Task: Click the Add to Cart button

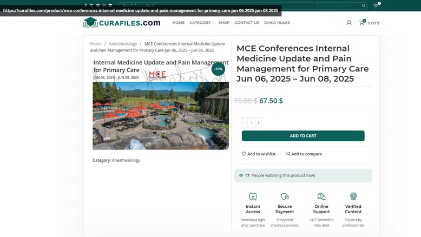Action: (303, 136)
